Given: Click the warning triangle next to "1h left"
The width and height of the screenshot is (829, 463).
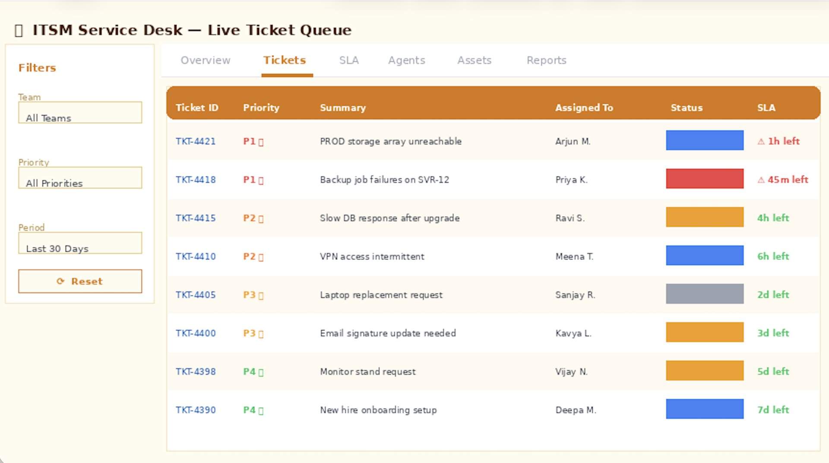Looking at the screenshot, I should (762, 141).
